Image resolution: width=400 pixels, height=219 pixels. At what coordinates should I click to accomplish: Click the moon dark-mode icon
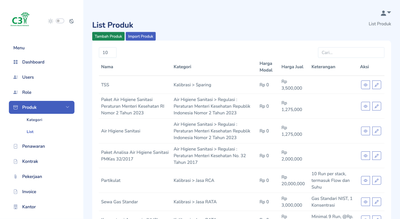(71, 21)
